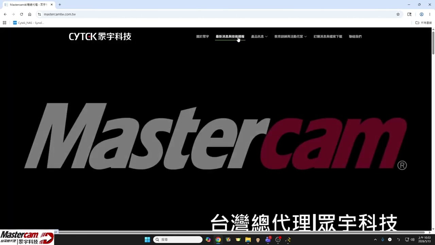Show hidden system tray icons
This screenshot has width=435, height=245.
(375, 240)
